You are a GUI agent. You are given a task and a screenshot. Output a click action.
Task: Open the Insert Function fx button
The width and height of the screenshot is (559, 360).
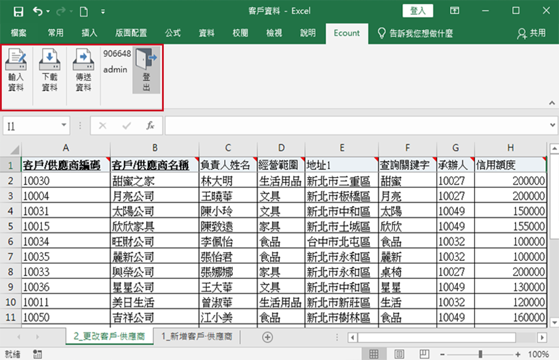(150, 126)
